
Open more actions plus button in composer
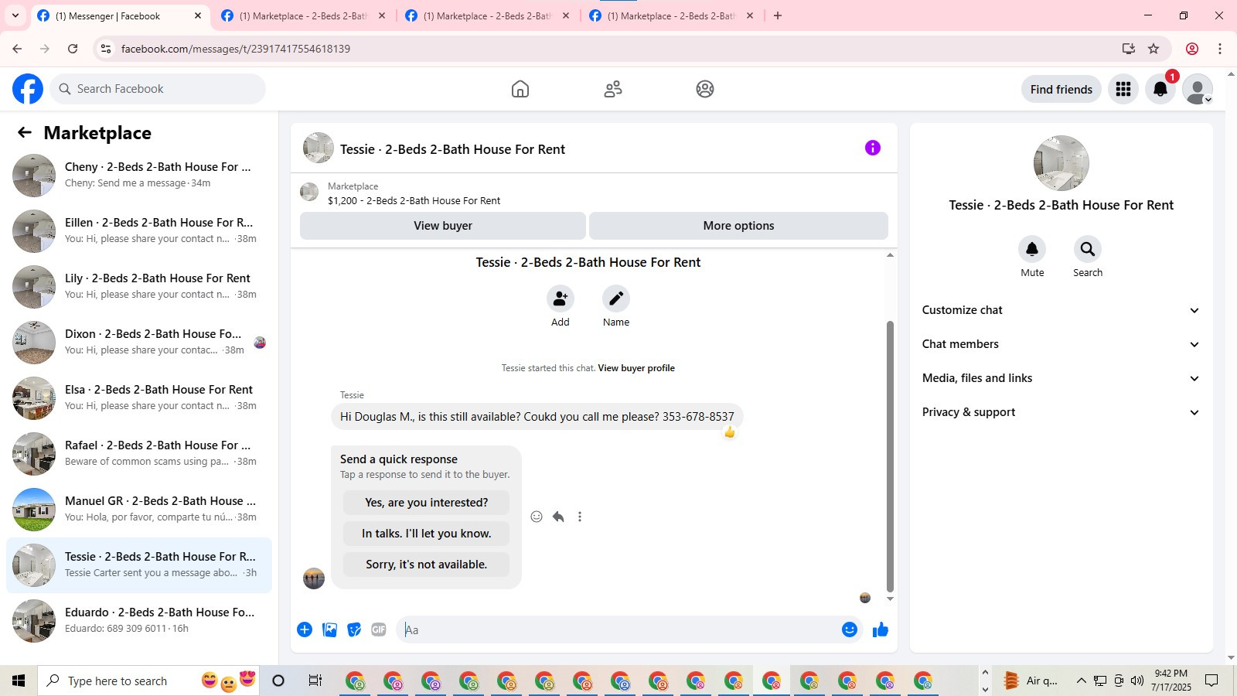pyautogui.click(x=305, y=629)
